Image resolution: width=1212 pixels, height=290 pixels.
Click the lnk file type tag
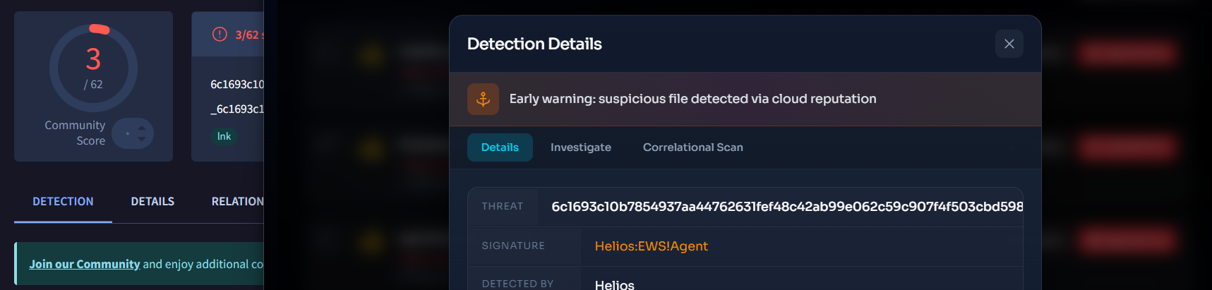(224, 136)
